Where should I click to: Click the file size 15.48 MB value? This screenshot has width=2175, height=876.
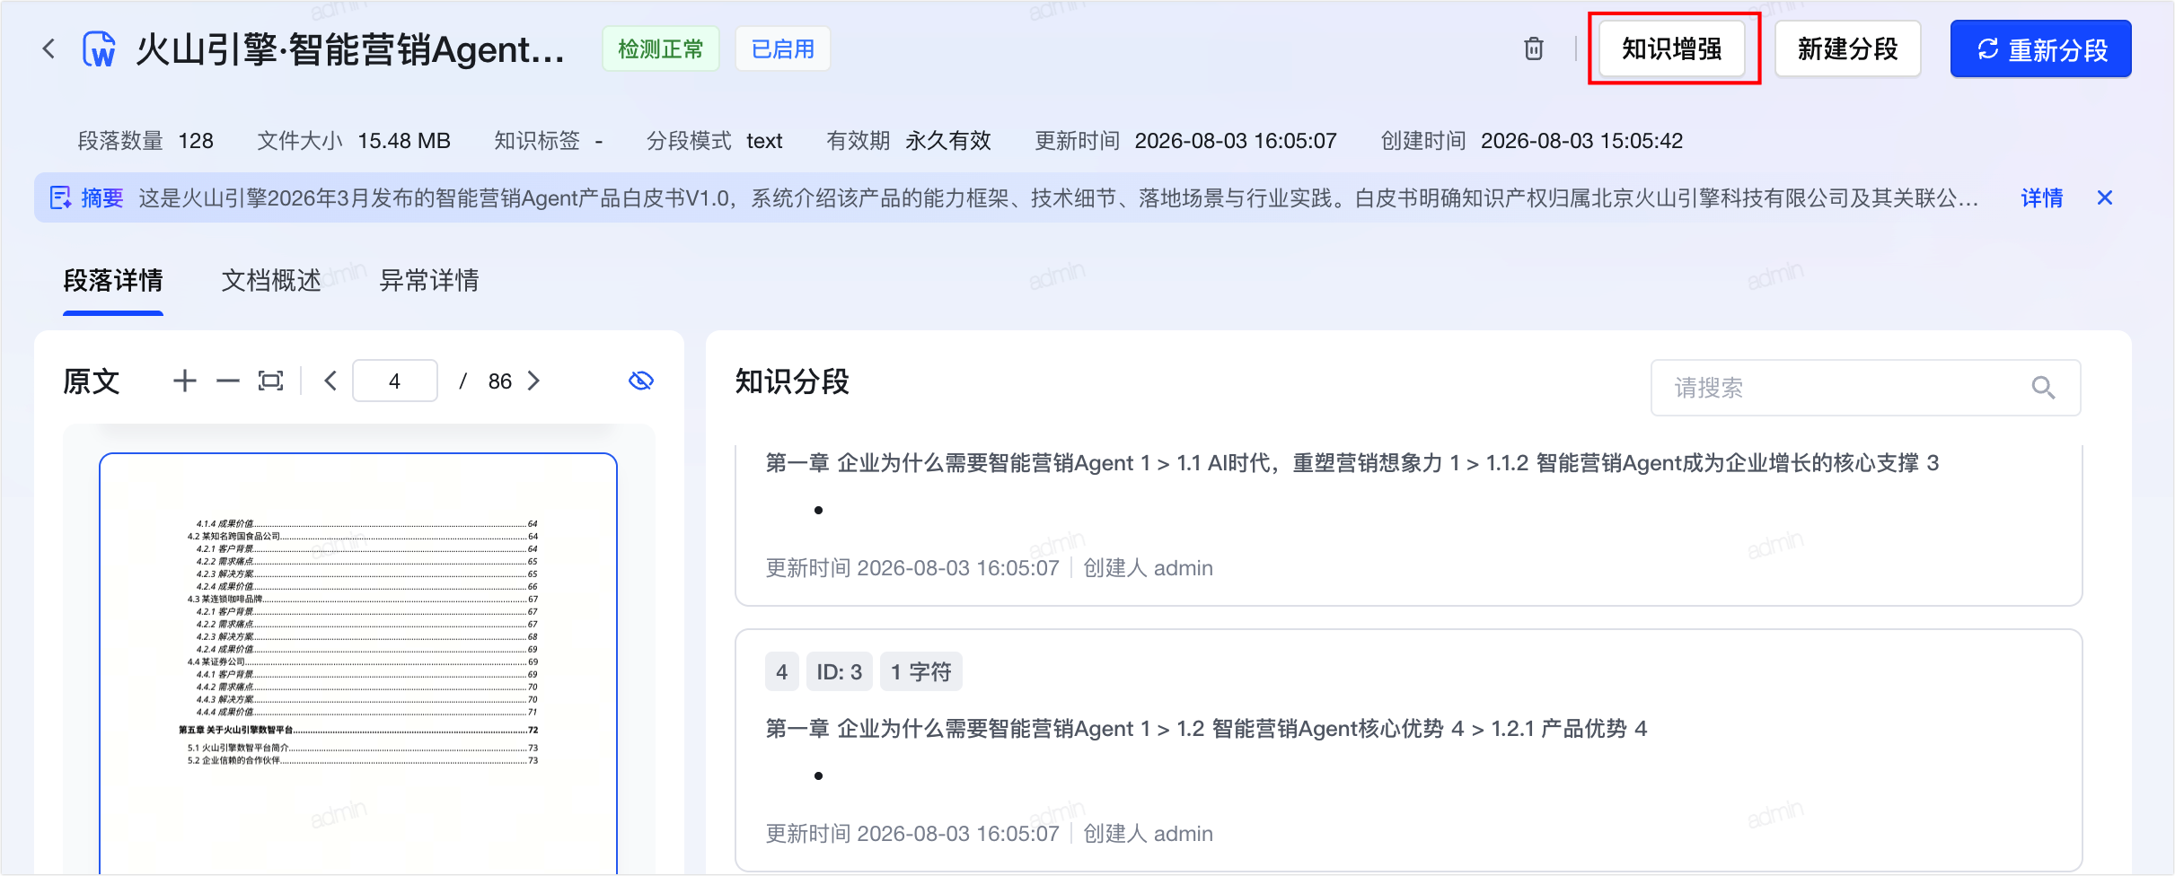pos(404,141)
